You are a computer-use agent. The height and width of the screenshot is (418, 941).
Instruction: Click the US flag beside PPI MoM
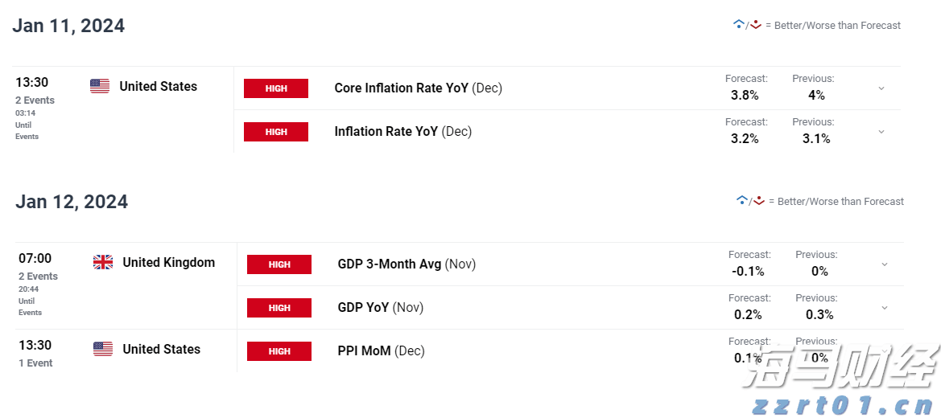point(103,349)
